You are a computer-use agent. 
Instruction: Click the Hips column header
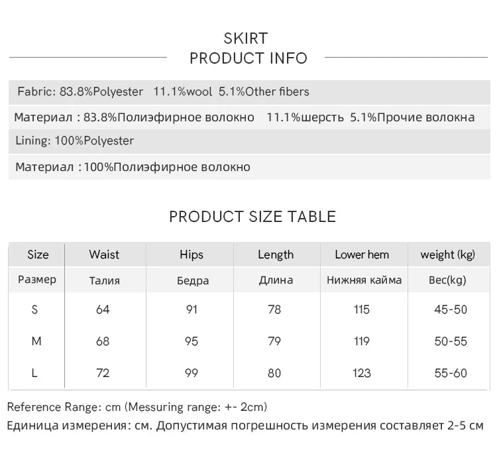click(x=191, y=254)
